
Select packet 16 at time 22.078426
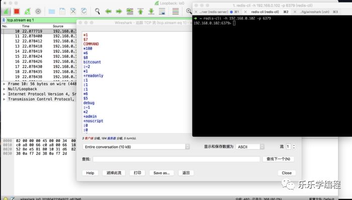[39, 61]
